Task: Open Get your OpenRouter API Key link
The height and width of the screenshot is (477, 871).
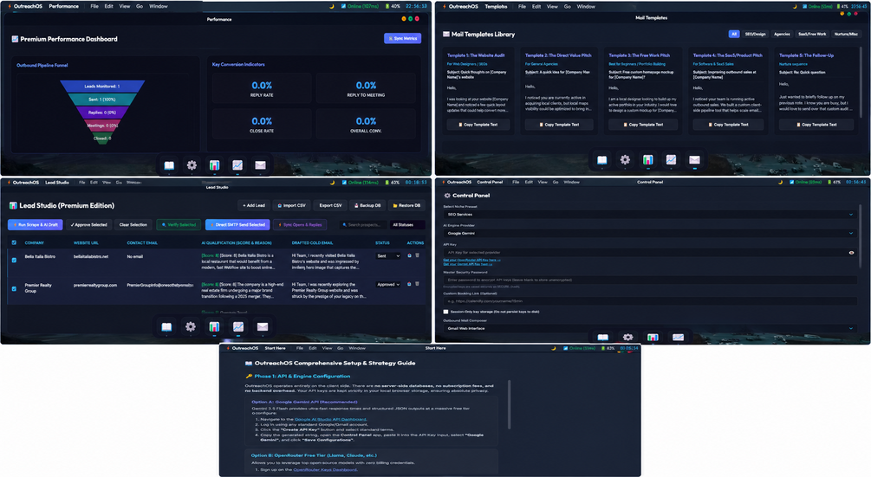Action: pyautogui.click(x=471, y=260)
